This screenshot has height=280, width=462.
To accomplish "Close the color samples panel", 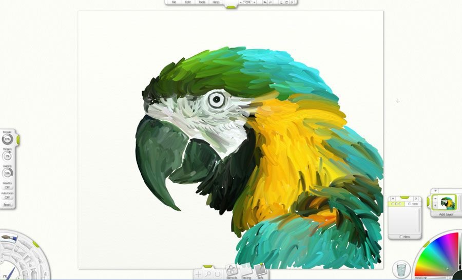I will point(416,199).
